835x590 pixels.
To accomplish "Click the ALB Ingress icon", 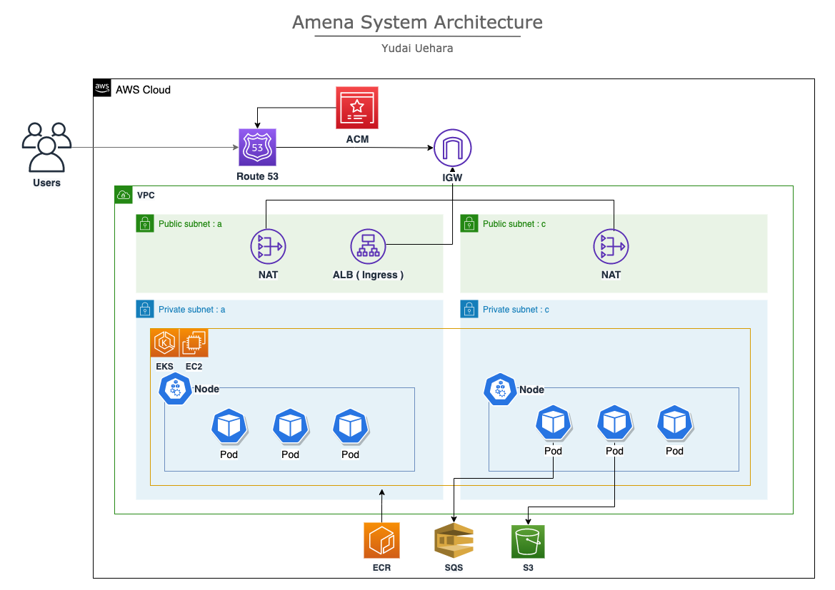I will [368, 245].
